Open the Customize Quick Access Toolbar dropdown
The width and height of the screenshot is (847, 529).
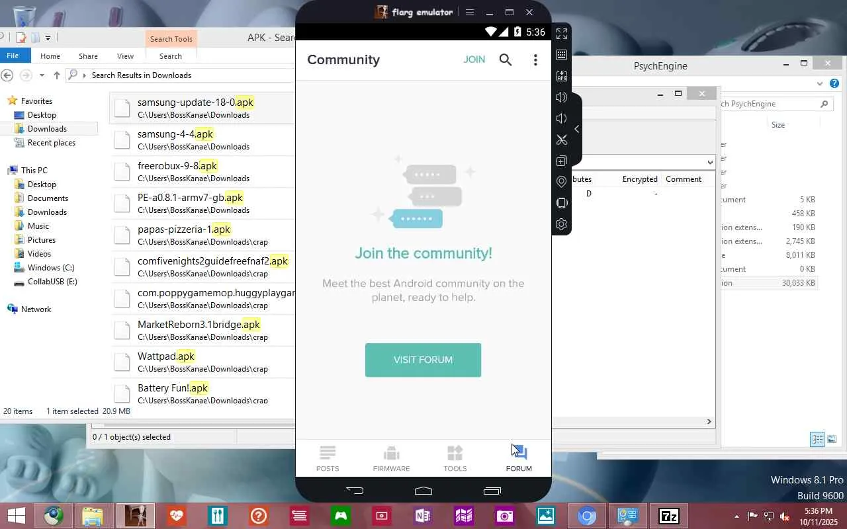[x=48, y=38]
